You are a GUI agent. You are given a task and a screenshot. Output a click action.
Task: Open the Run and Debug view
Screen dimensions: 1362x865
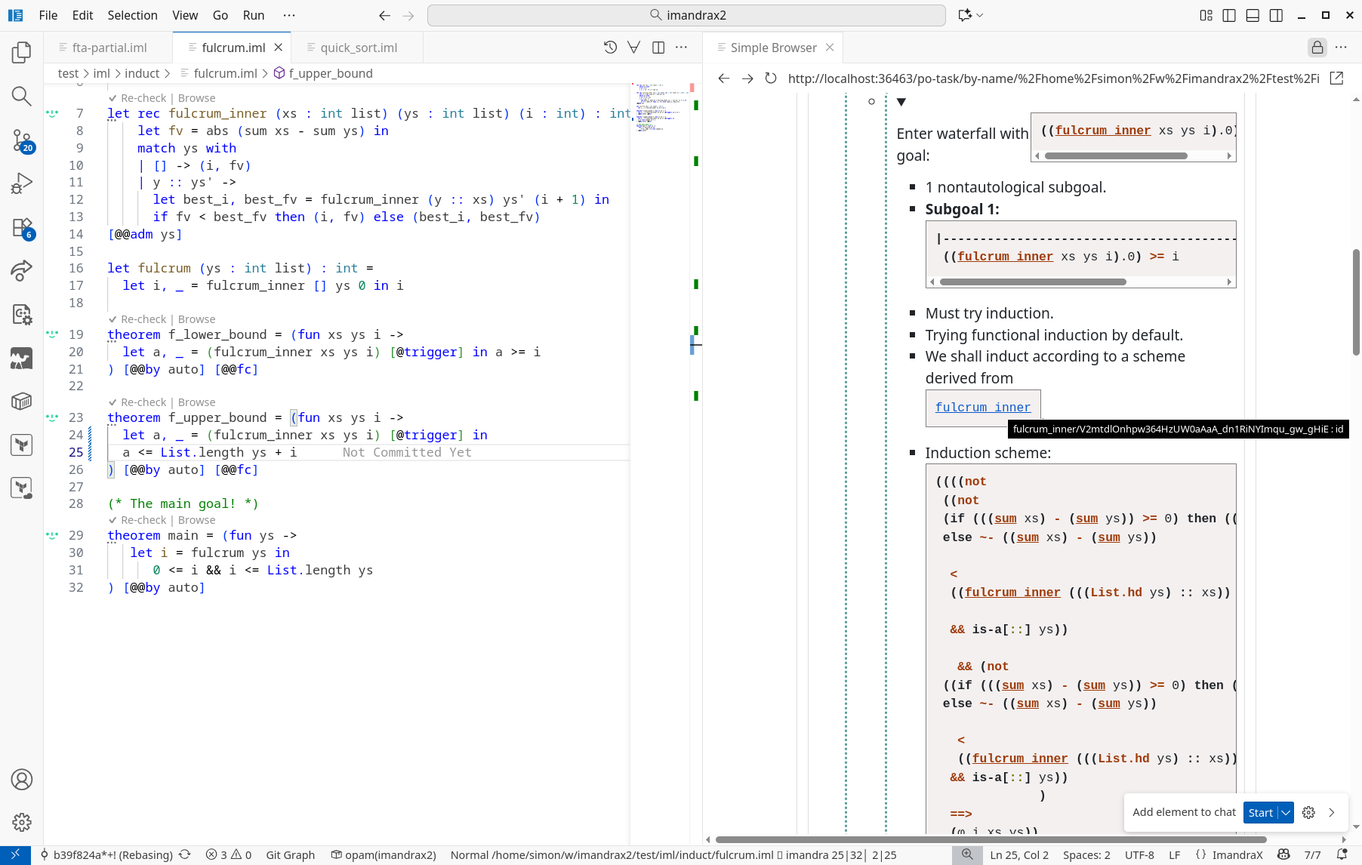(21, 182)
